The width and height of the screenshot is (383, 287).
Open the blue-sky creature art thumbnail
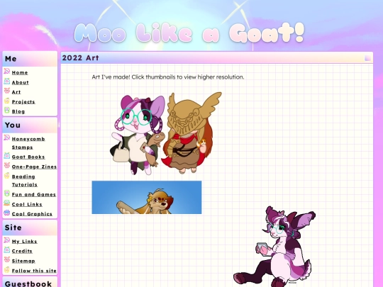click(x=147, y=198)
